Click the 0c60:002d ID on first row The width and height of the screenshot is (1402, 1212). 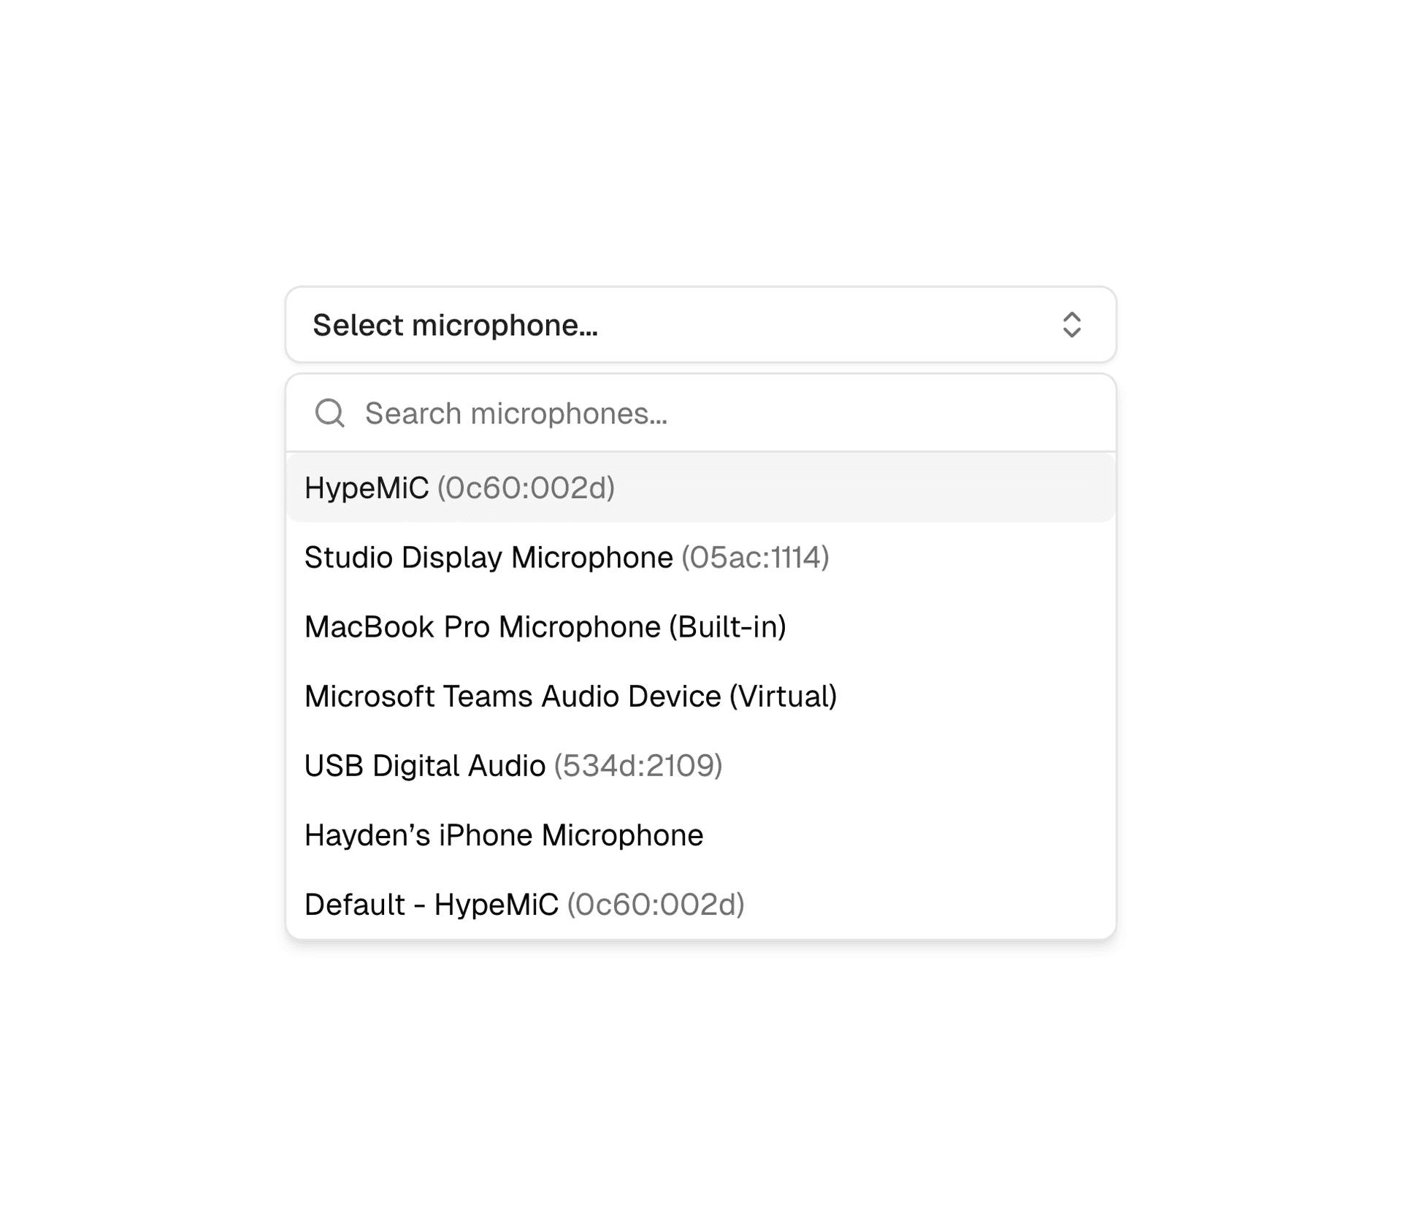[526, 488]
